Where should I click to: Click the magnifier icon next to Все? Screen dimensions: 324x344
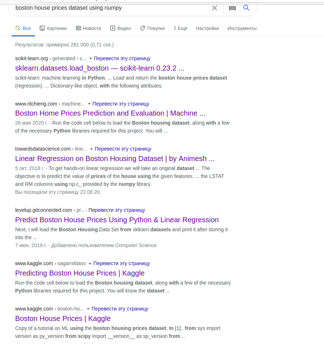click(x=18, y=28)
